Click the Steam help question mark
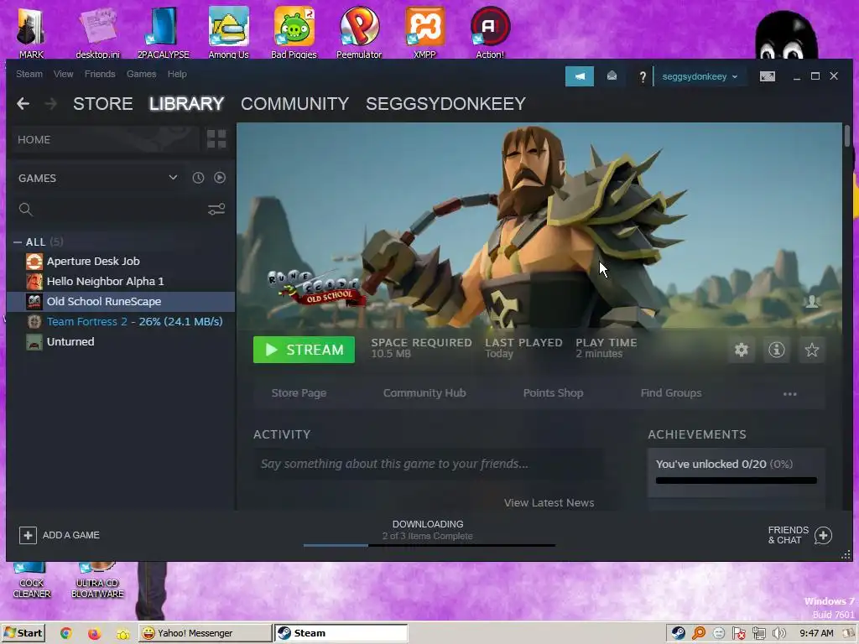Image resolution: width=859 pixels, height=644 pixels. 642,76
